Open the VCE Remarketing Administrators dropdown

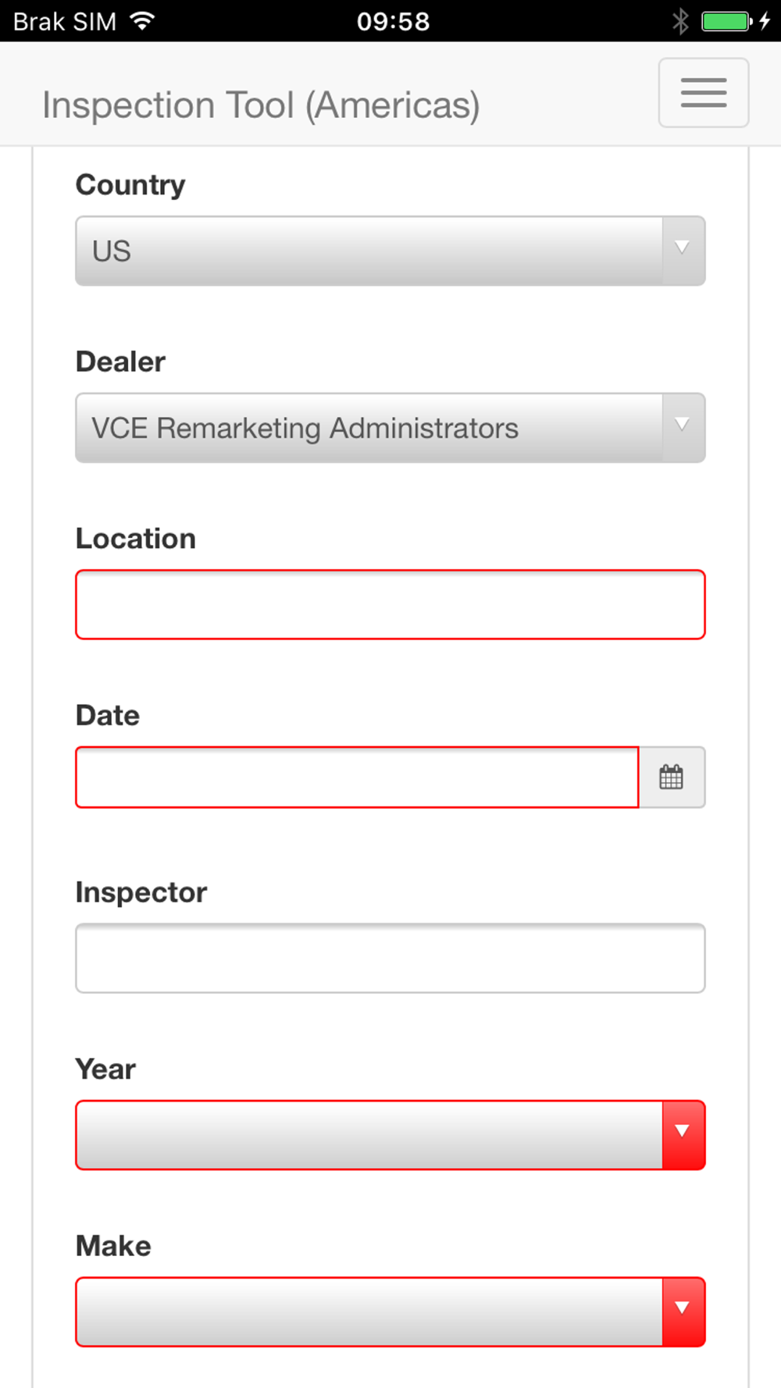point(369,428)
